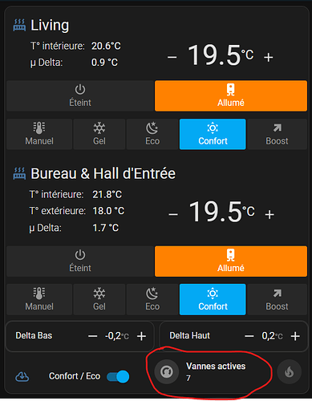
Task: Turn on Bureau heating with Allumé
Action: tap(231, 261)
